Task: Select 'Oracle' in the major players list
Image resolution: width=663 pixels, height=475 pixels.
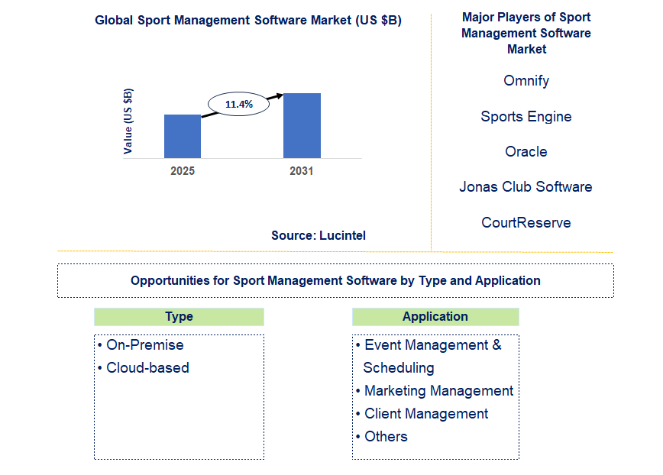Action: click(526, 151)
